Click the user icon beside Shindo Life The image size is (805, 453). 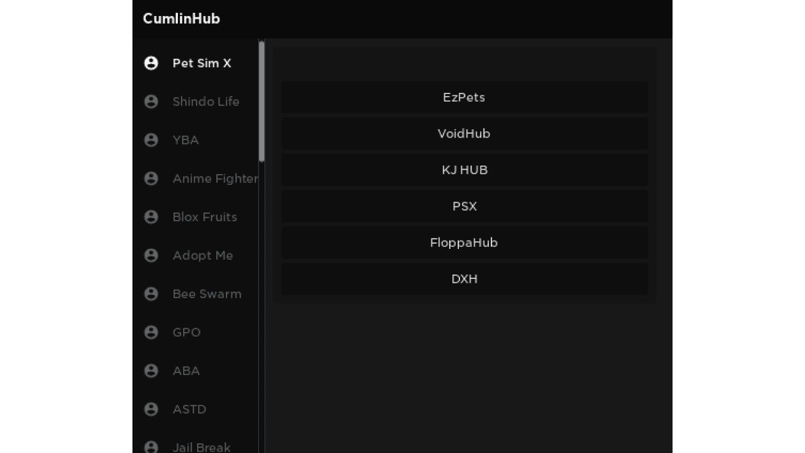tap(151, 101)
